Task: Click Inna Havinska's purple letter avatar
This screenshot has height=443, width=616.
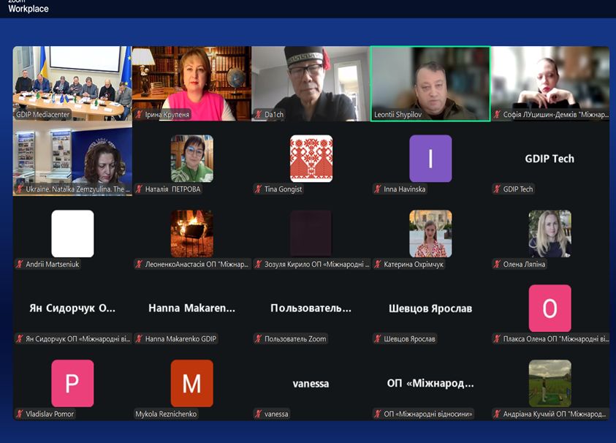Action: click(x=430, y=159)
